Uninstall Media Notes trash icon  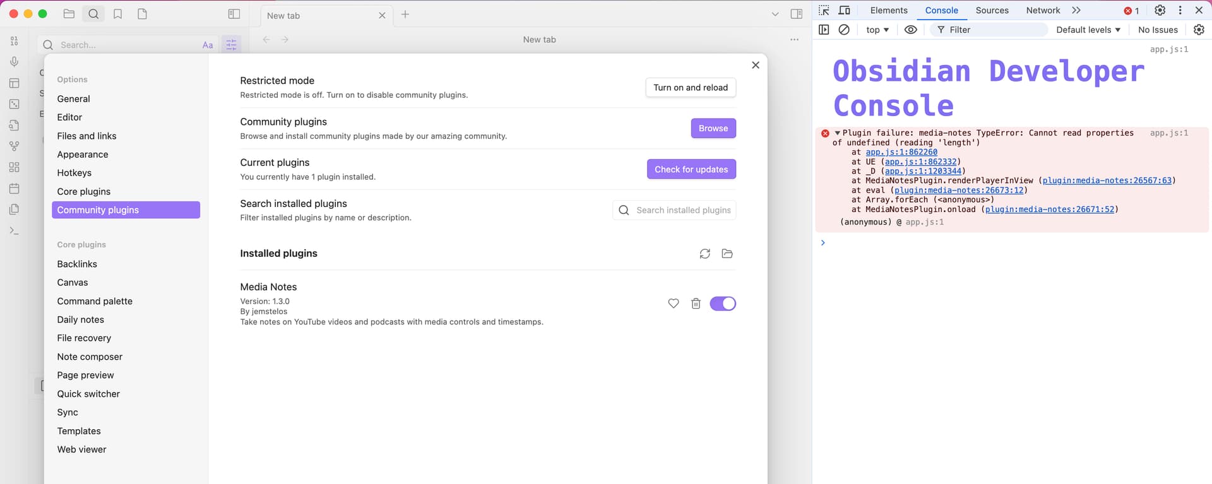tap(696, 304)
